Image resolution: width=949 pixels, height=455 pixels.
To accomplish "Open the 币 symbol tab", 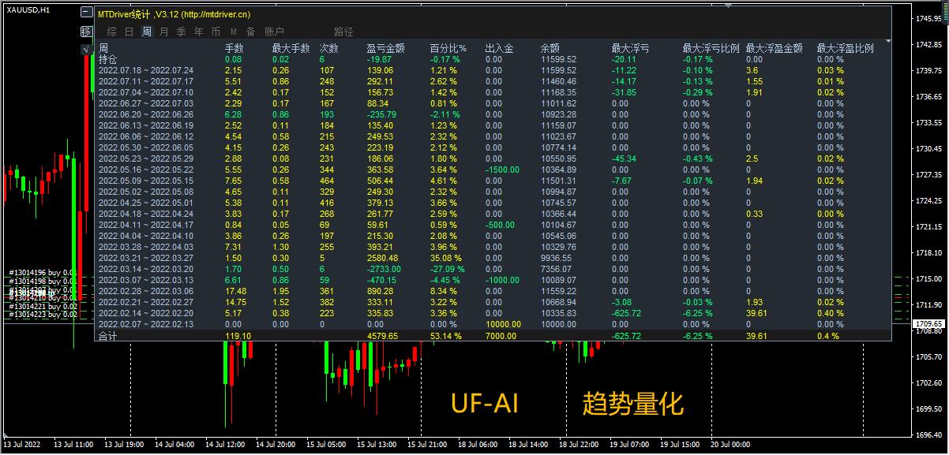I will 216,32.
